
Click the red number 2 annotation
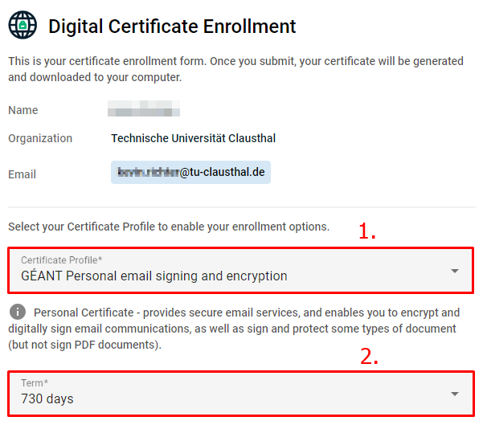[368, 357]
